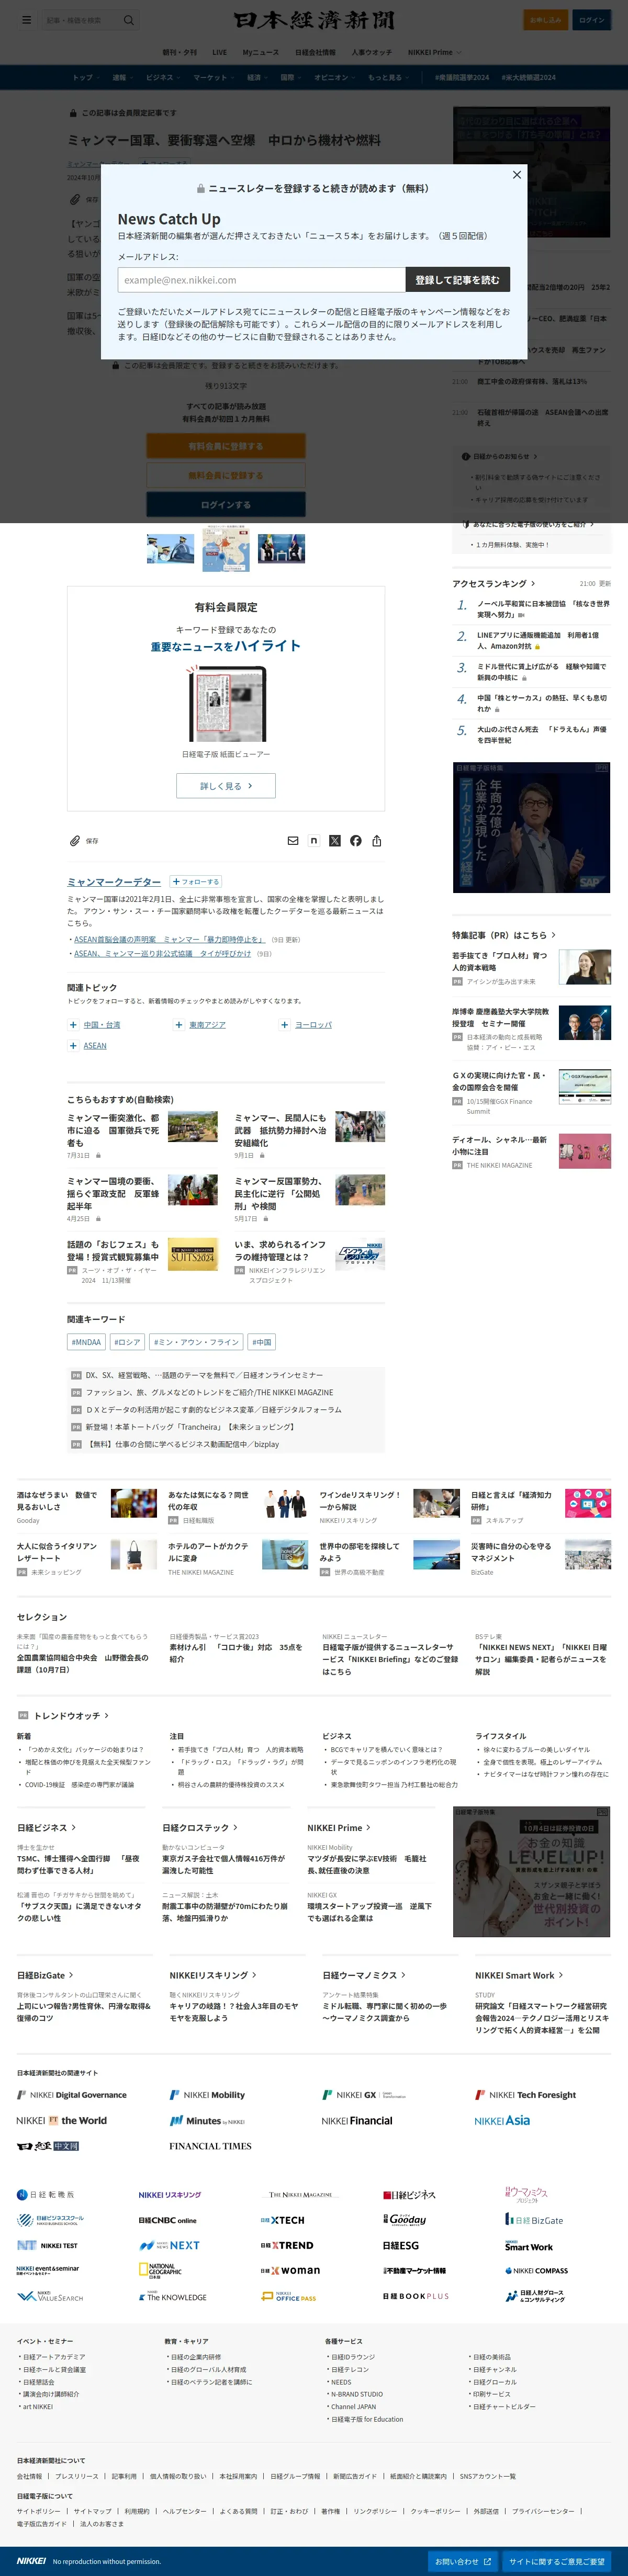Screen dimensions: 628x2576
Task: Open the 日経Gooday logo
Action: (x=405, y=2219)
